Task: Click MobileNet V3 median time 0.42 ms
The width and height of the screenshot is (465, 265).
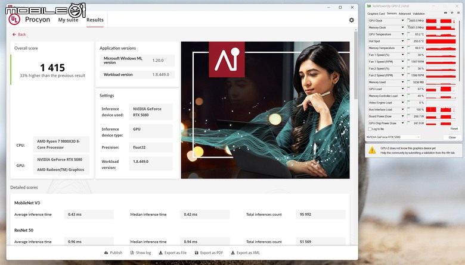Action: coord(204,214)
